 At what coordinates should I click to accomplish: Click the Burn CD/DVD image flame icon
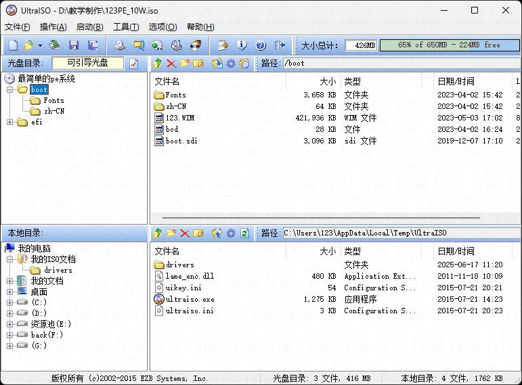tap(196, 45)
